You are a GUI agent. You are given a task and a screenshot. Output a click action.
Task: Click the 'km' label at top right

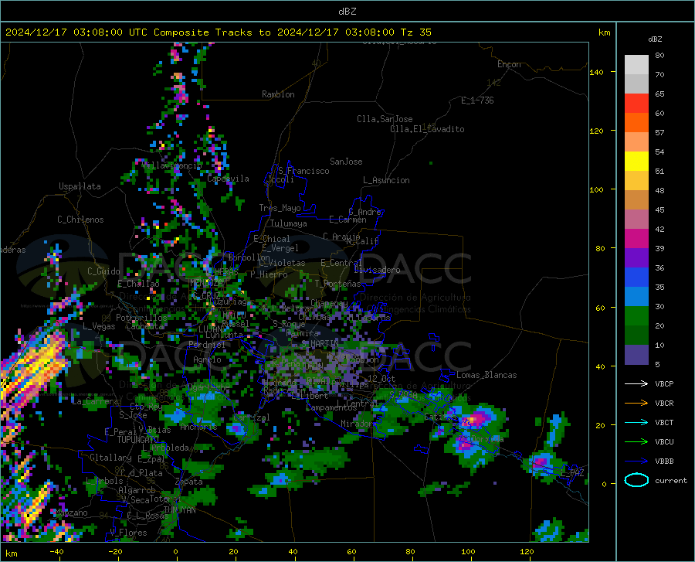[x=604, y=32]
